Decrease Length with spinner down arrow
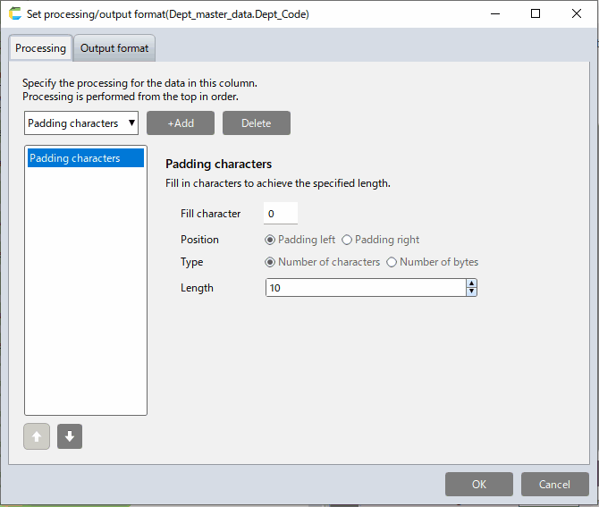Image resolution: width=599 pixels, height=507 pixels. pos(471,292)
